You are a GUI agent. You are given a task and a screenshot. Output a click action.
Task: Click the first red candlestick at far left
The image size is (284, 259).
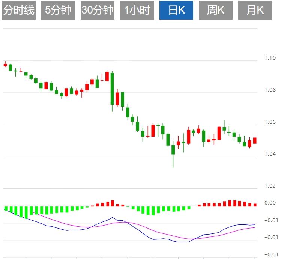(x=5, y=65)
